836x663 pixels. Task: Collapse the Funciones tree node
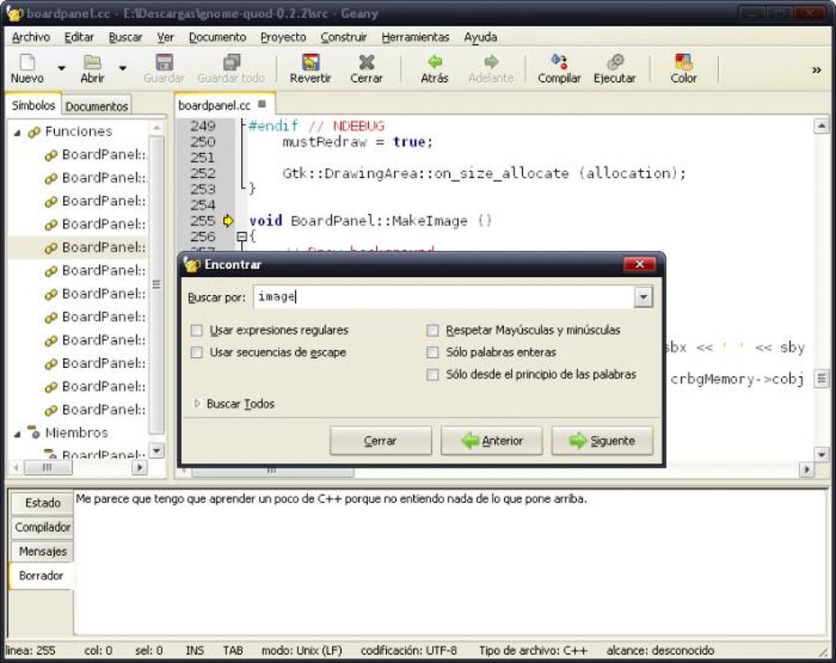17,132
